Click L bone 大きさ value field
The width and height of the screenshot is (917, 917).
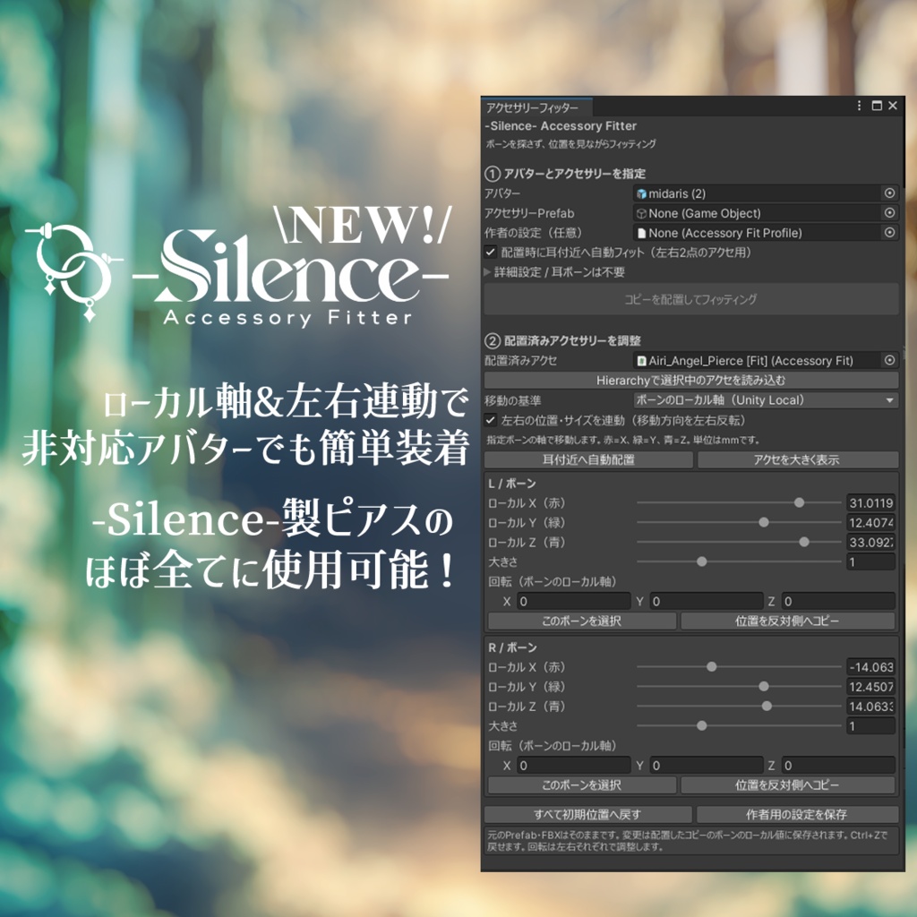click(x=870, y=561)
